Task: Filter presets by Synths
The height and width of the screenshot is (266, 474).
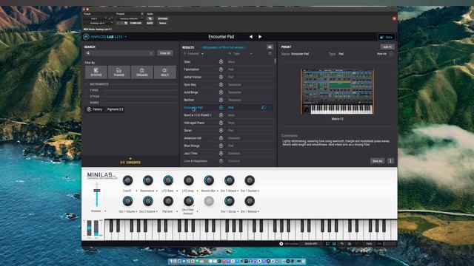Action: pos(96,72)
